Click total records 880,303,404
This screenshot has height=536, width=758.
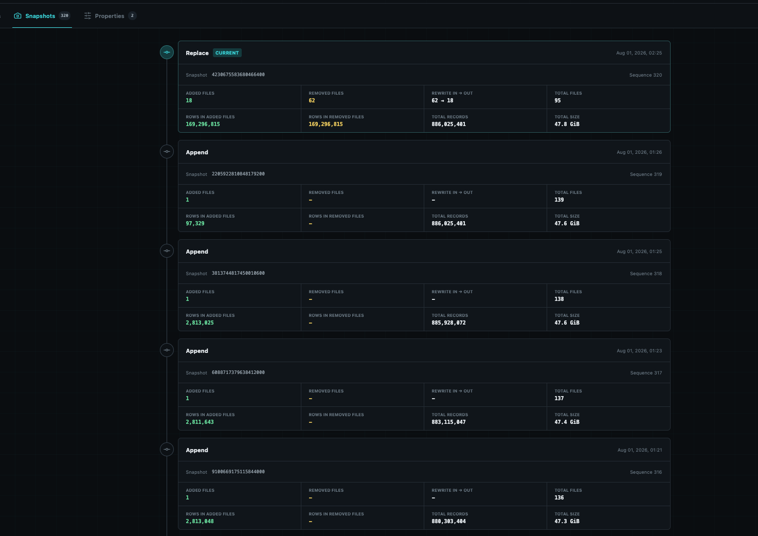448,521
